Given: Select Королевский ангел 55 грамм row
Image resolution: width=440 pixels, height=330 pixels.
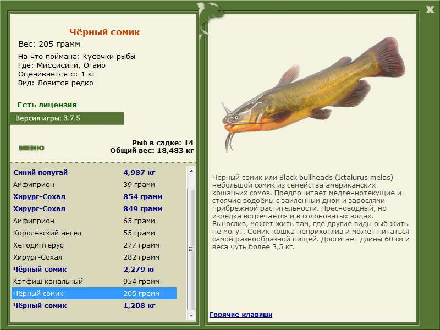Looking at the screenshot, I should click(x=94, y=233).
